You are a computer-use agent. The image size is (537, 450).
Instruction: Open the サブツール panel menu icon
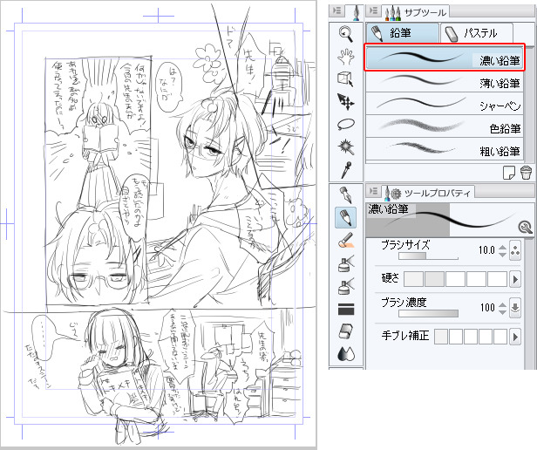point(373,10)
